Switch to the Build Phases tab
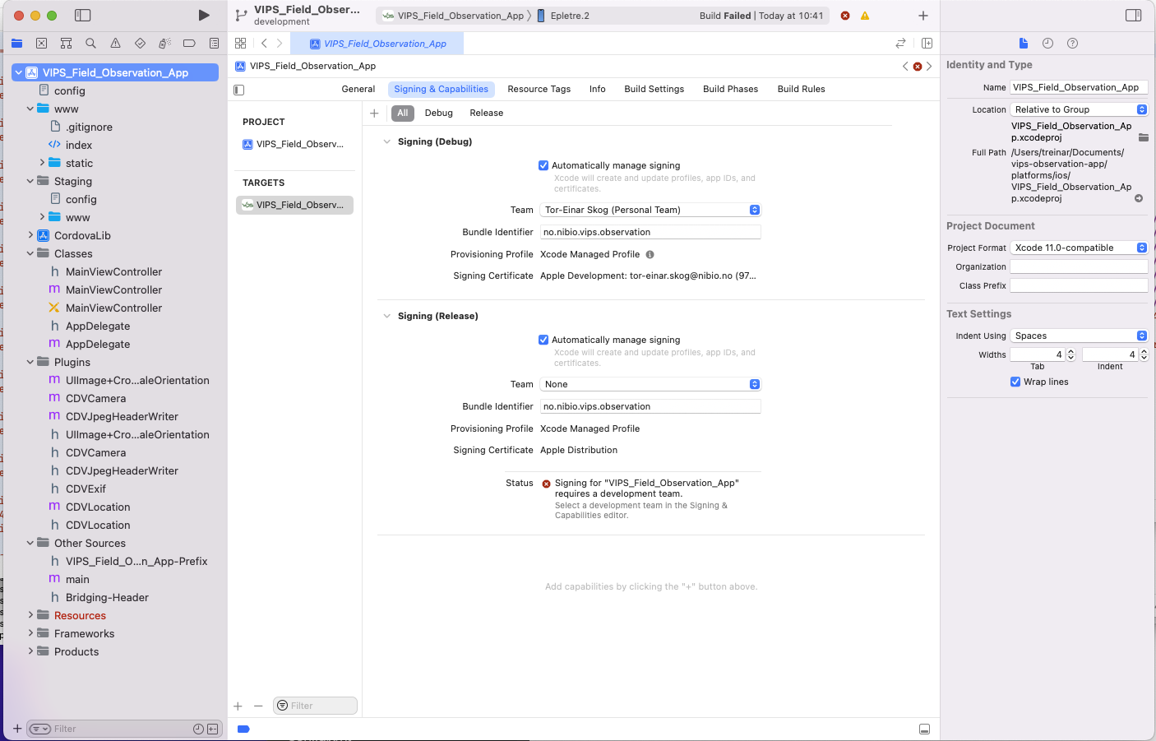This screenshot has height=741, width=1156. click(x=731, y=89)
